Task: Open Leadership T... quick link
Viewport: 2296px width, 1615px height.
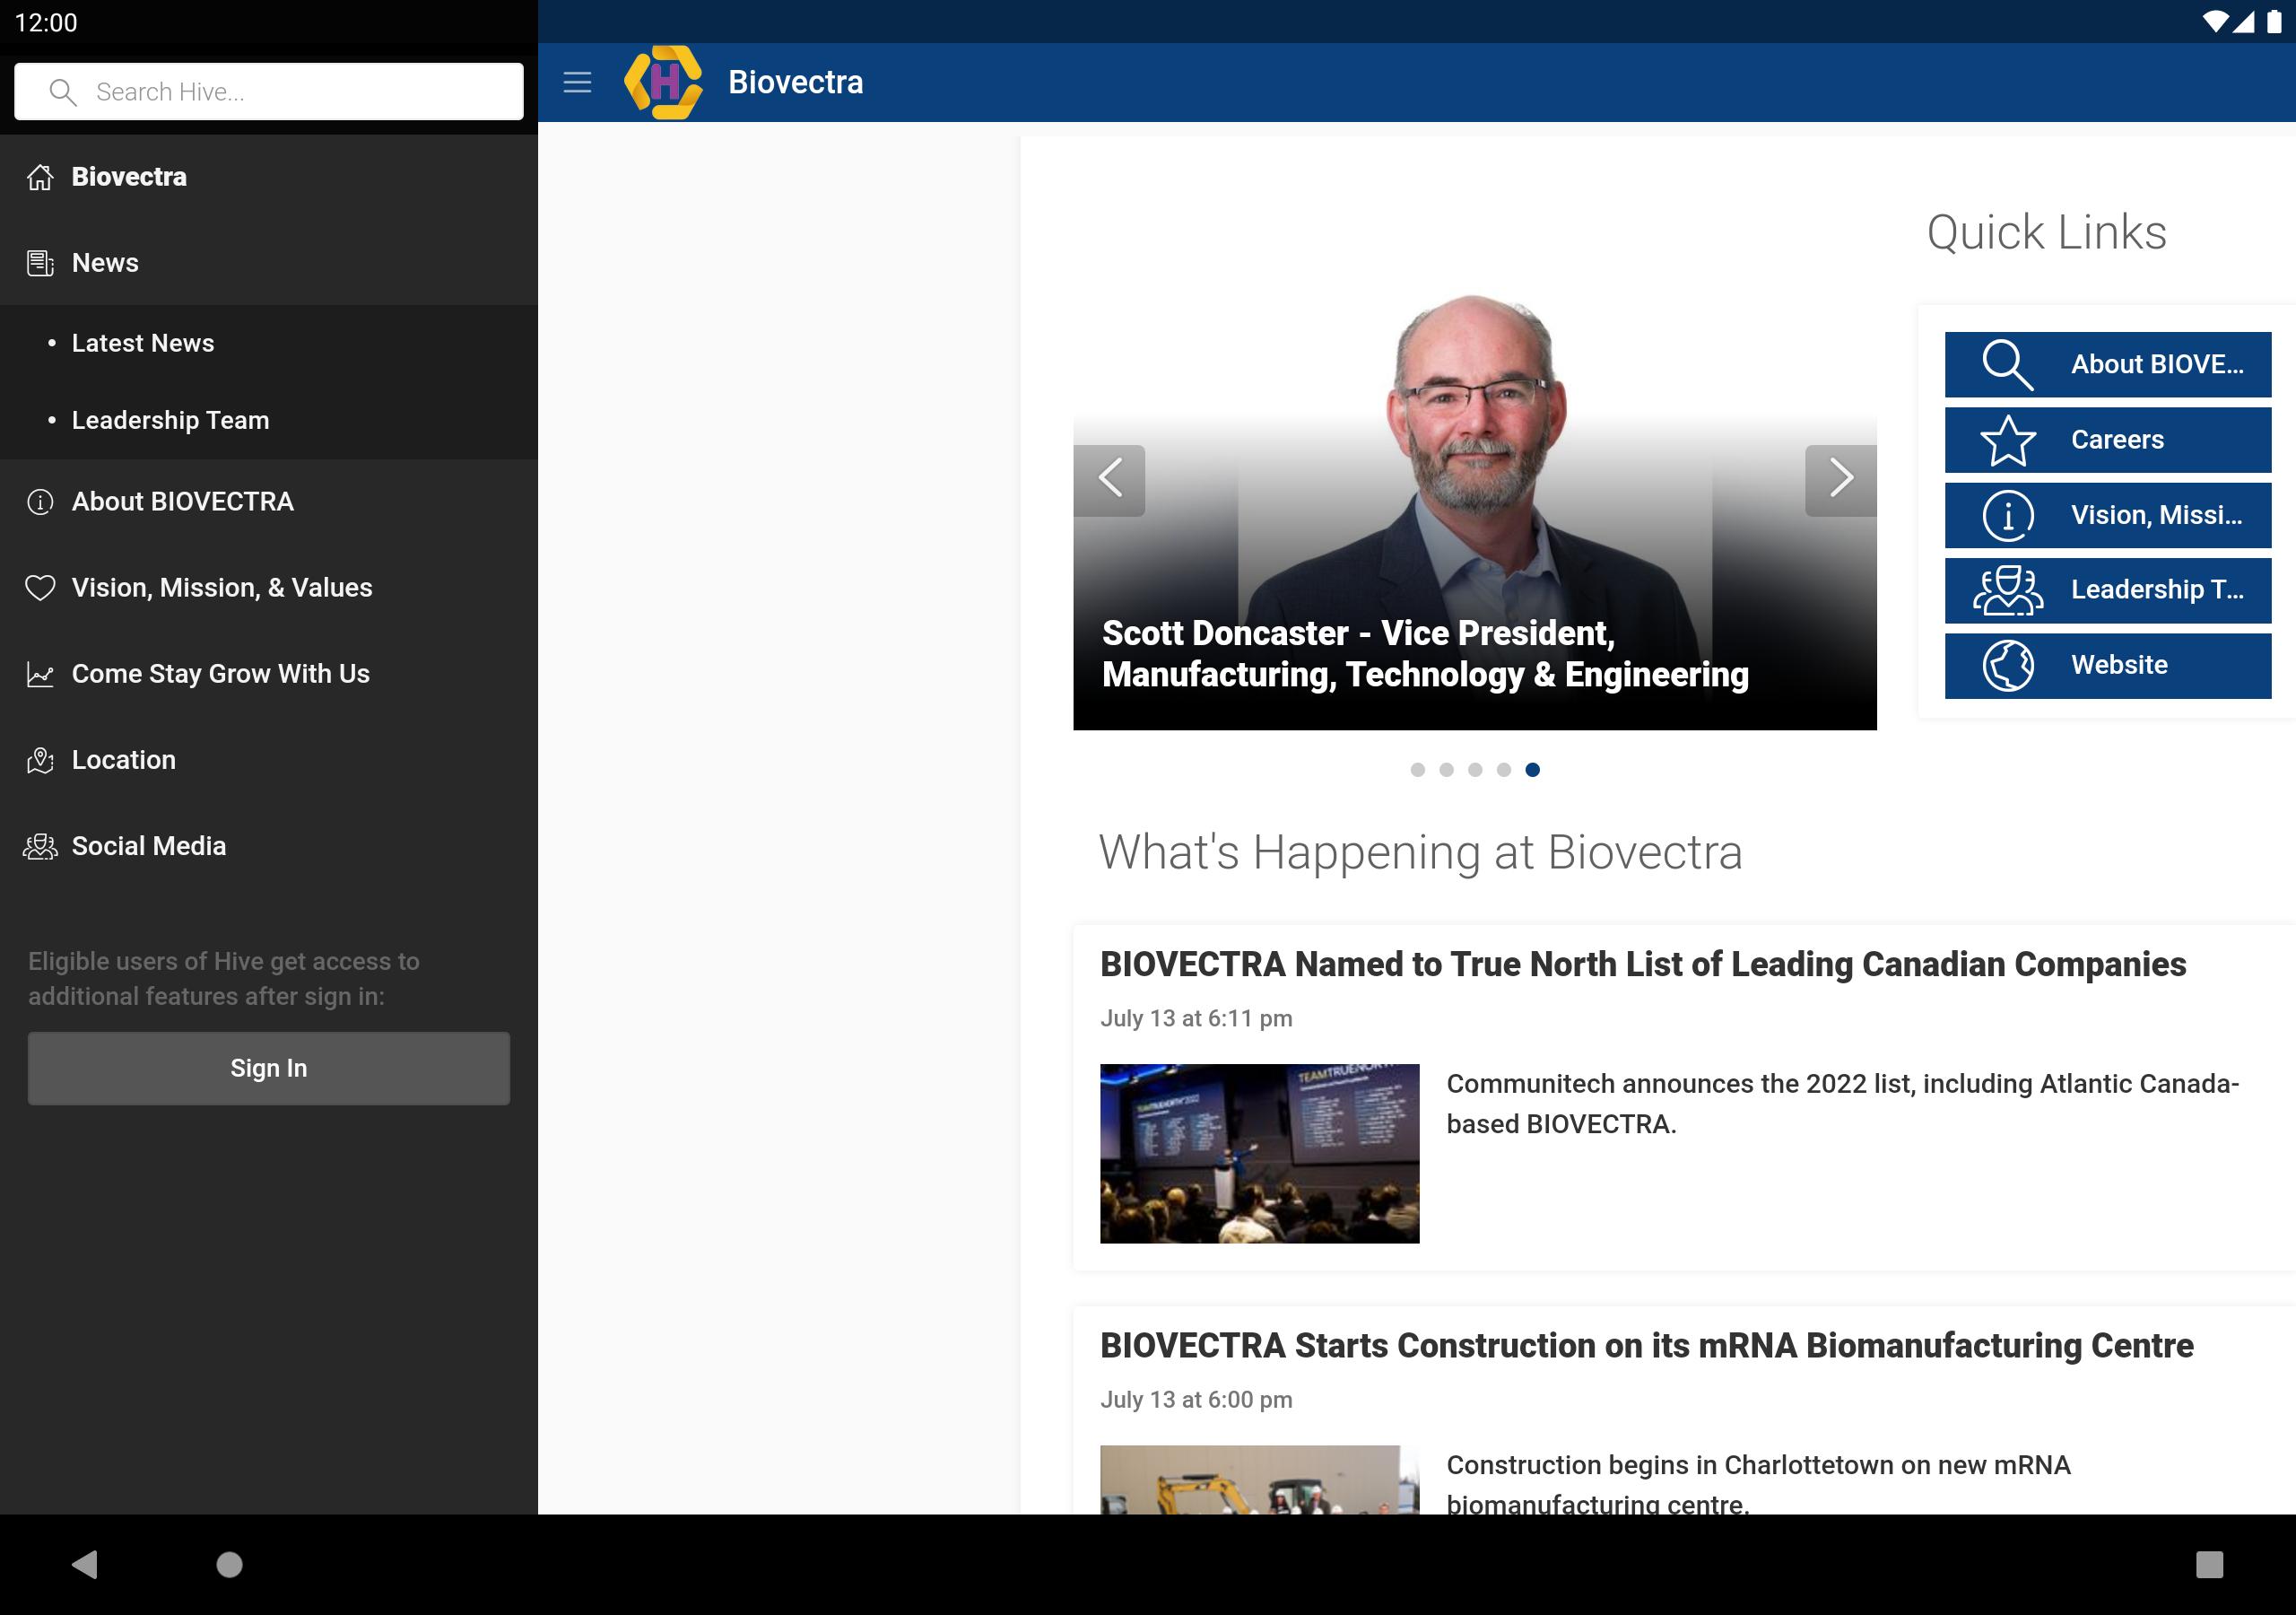Action: click(2108, 590)
